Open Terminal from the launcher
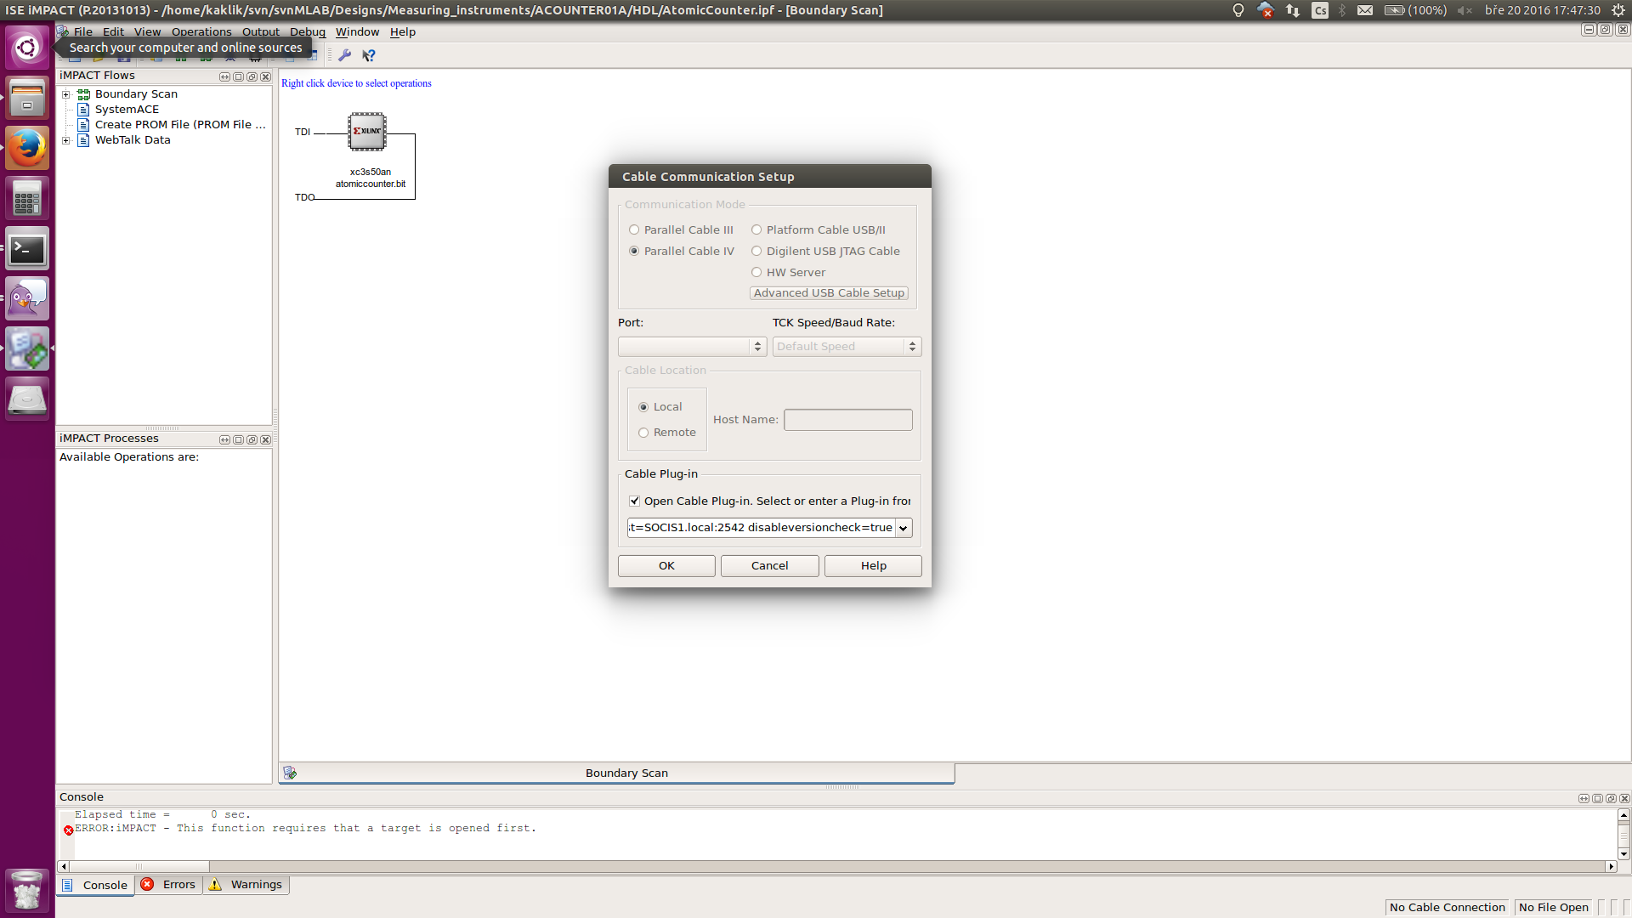1632x918 pixels. pyautogui.click(x=27, y=249)
